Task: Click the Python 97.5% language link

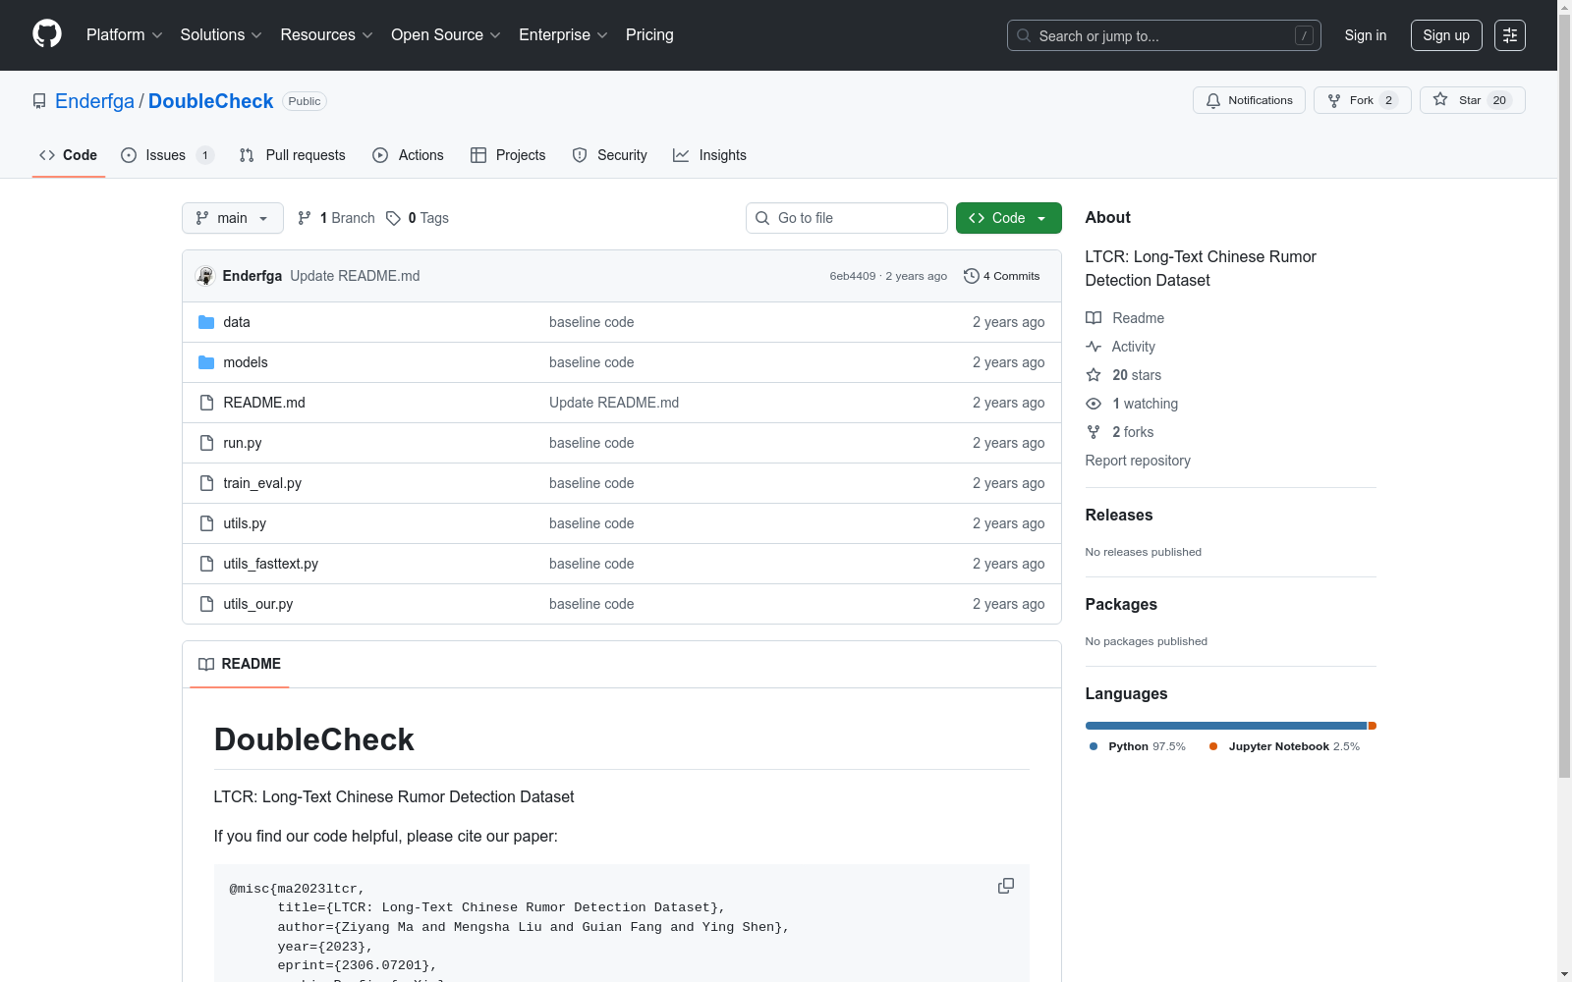Action: 1137,746
